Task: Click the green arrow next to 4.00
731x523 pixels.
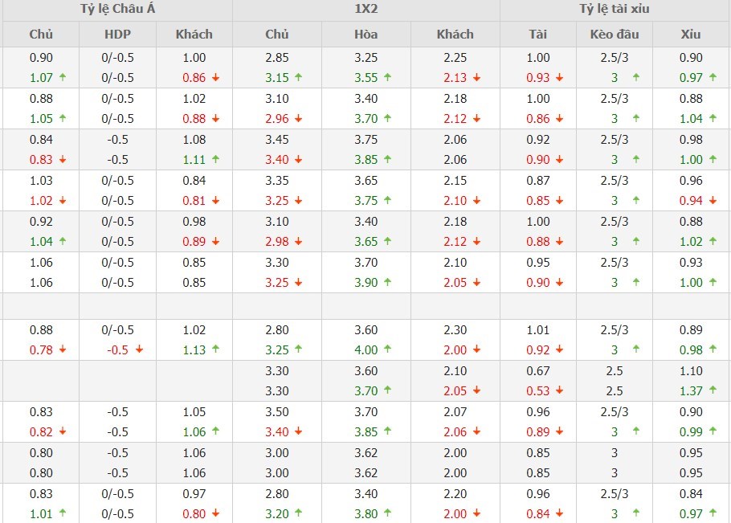Action: [x=387, y=350]
